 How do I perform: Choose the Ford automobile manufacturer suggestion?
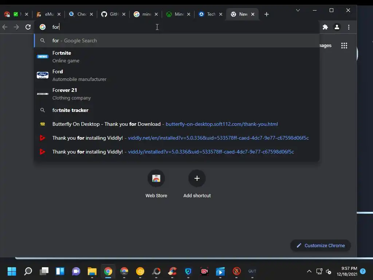[177, 75]
